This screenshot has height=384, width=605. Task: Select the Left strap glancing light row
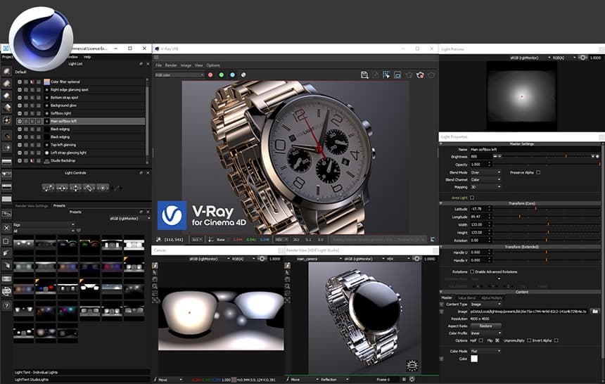click(x=80, y=153)
